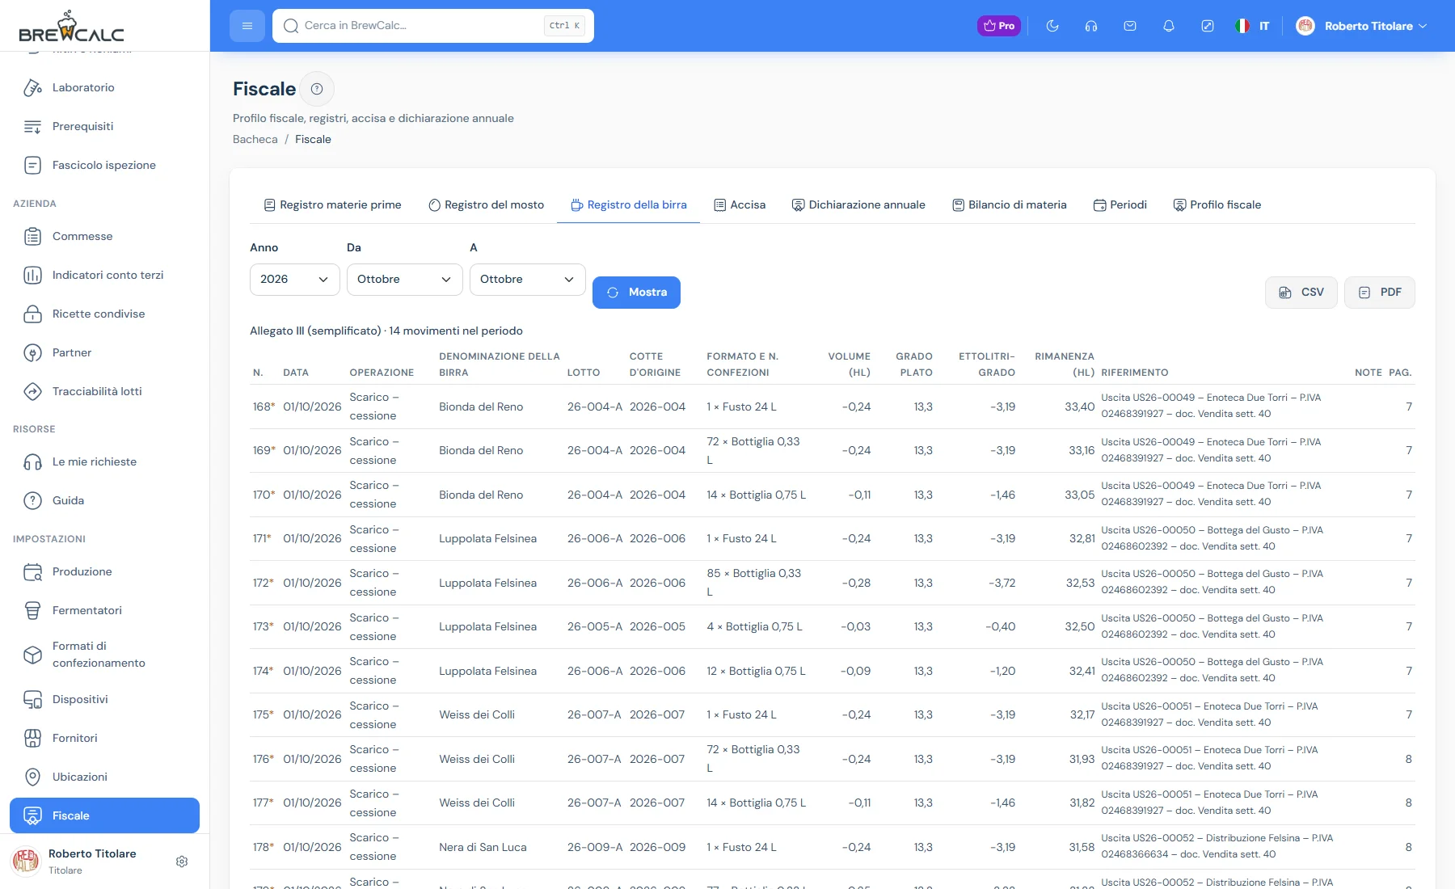
Task: Open the Da month dropdown
Action: tap(404, 279)
